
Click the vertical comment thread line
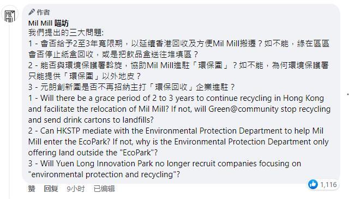(x=10, y=111)
